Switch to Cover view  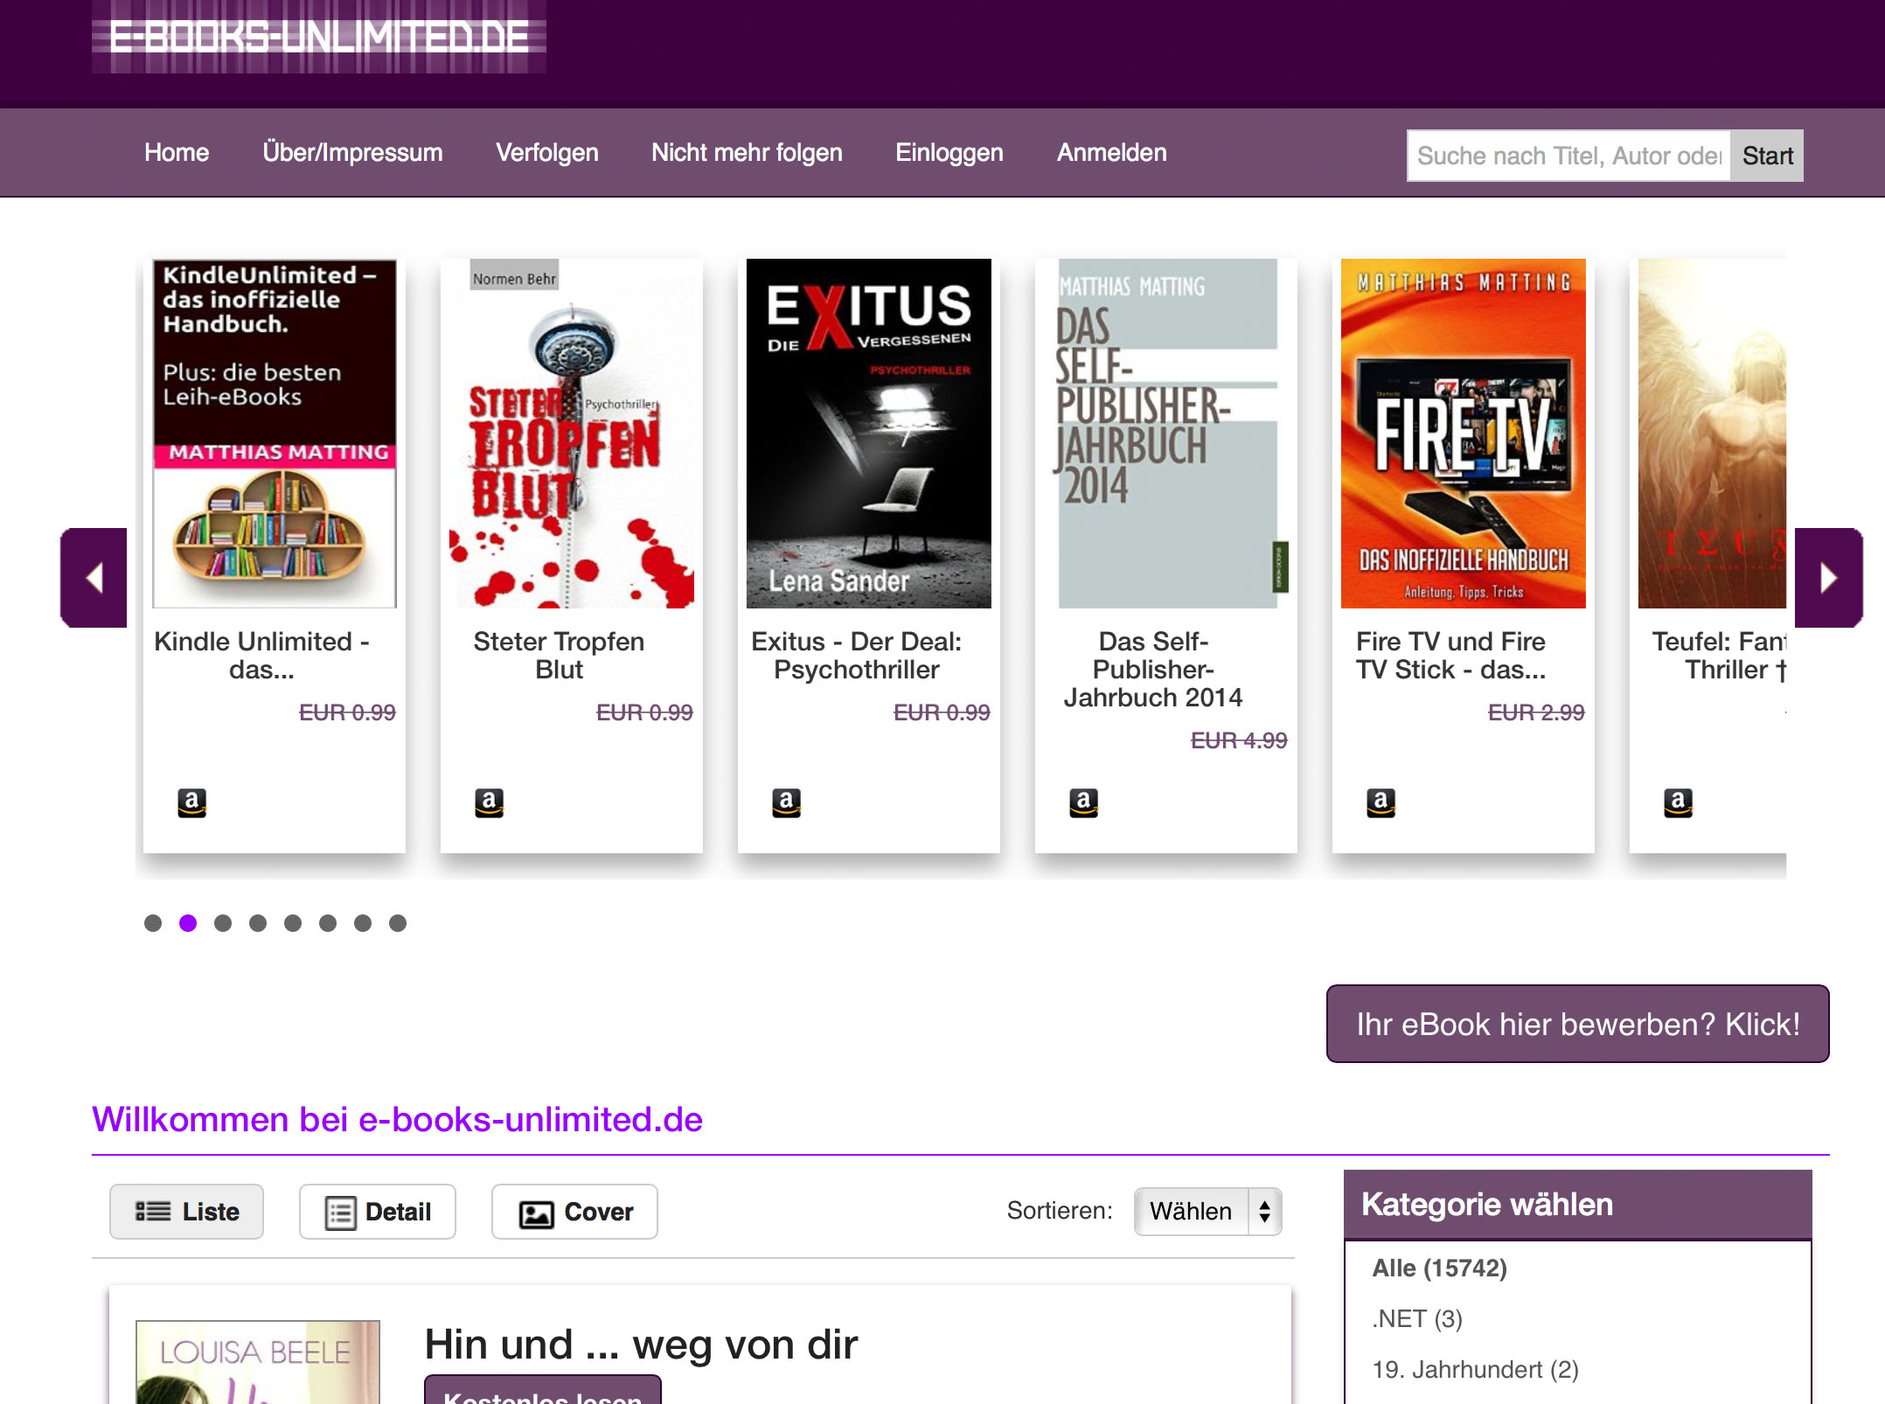574,1212
